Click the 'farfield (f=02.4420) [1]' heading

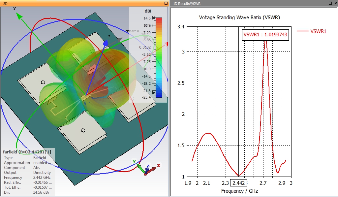click(27, 152)
